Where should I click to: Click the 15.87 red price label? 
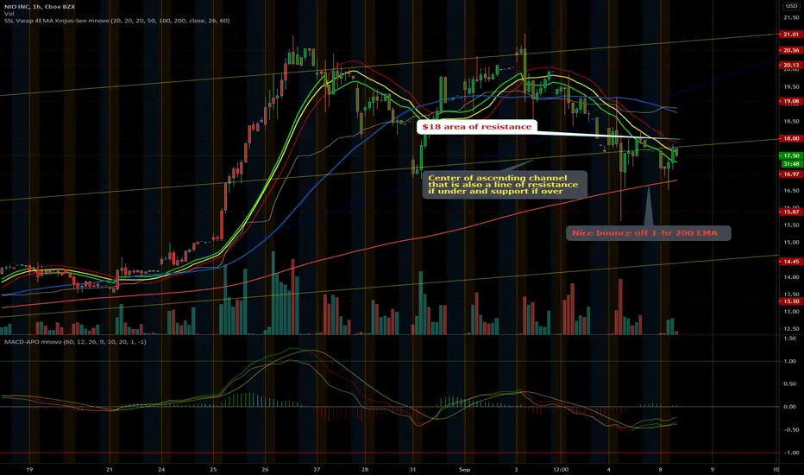(789, 212)
